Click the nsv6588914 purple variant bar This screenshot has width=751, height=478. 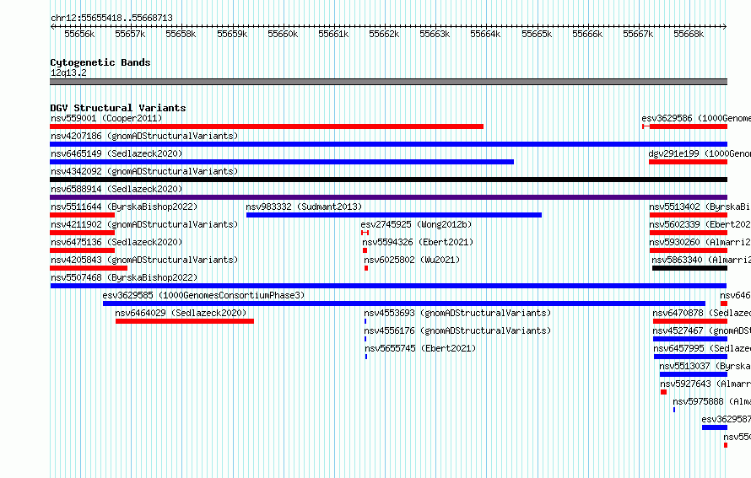point(389,197)
